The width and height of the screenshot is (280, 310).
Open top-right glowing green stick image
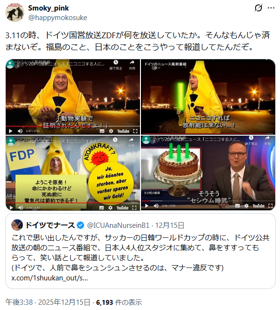click(208, 97)
